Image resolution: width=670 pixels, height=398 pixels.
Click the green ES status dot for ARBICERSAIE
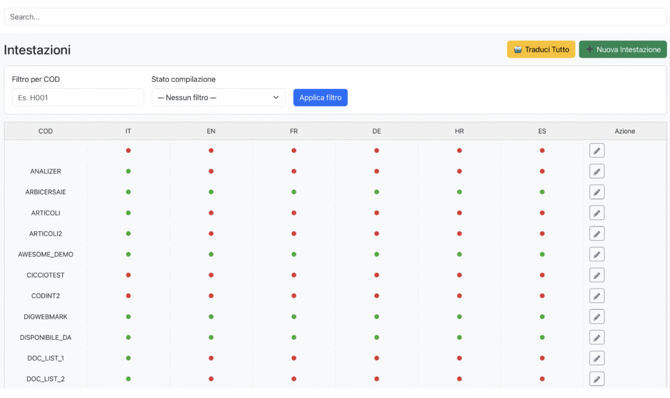(x=542, y=192)
